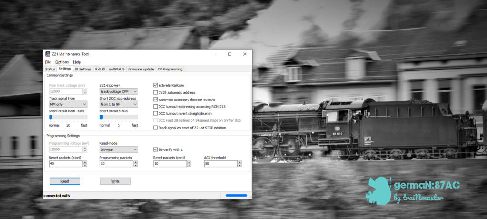Click the Reset packets (start) input field
Image resolution: width=487 pixels, height=219 pixels.
(65, 164)
